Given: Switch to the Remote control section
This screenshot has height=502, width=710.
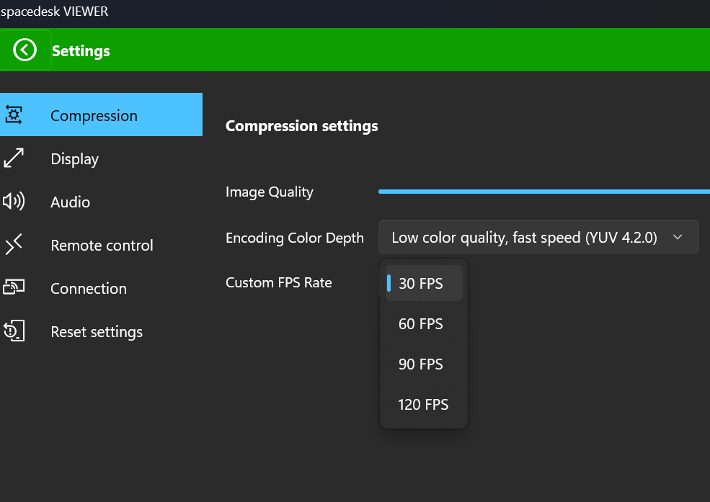Looking at the screenshot, I should (102, 246).
